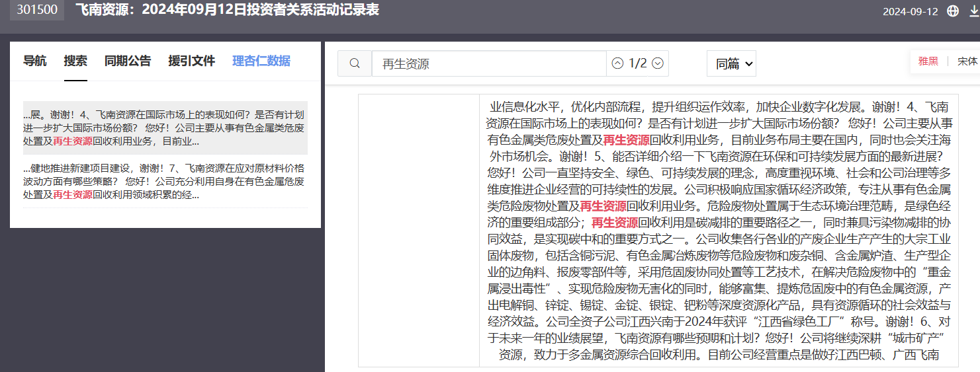The height and width of the screenshot is (372, 980).
Task: Switch to the 导航 tab
Action: 35,61
